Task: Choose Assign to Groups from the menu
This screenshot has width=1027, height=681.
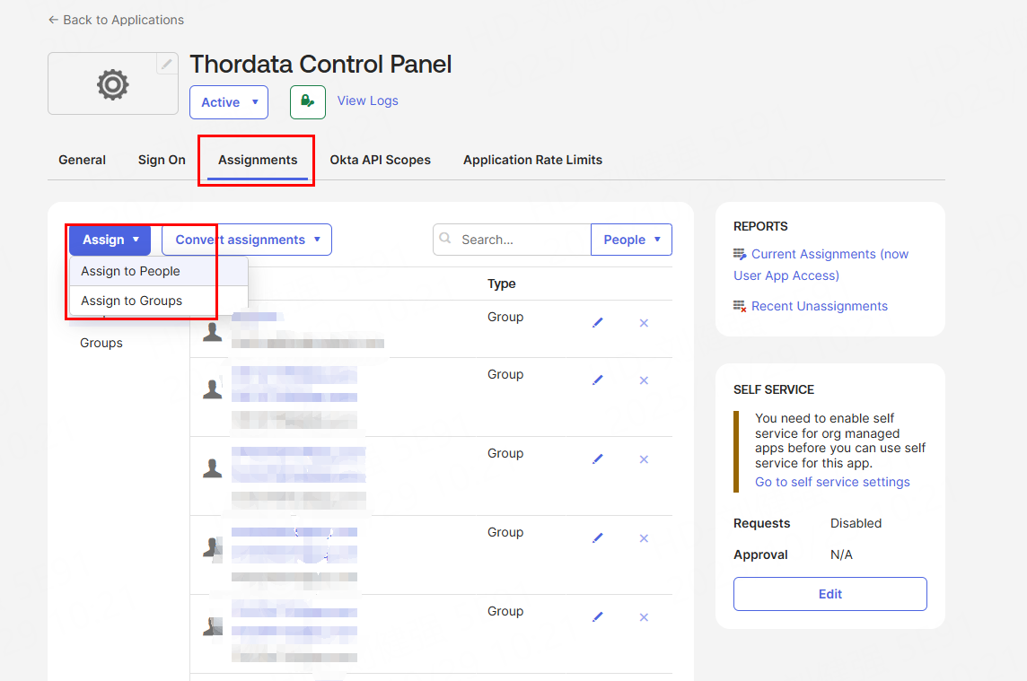Action: [132, 301]
